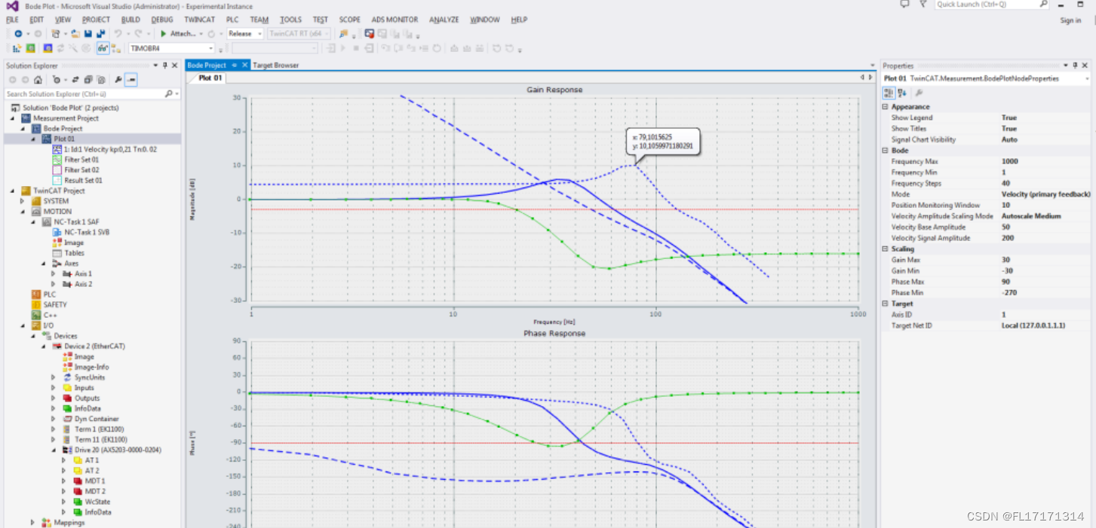The width and height of the screenshot is (1096, 528).
Task: Close the Bode Project tab
Action: 244,66
